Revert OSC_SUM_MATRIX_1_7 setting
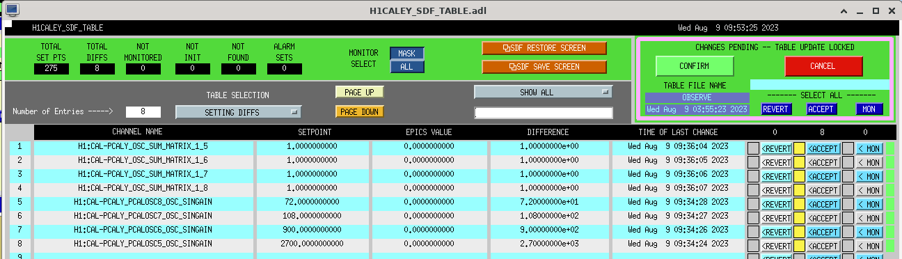Viewport: 902px width, 259px height. [x=776, y=175]
